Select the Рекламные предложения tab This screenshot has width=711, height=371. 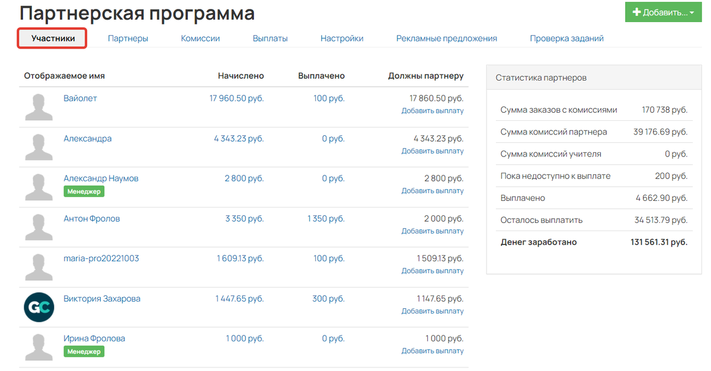click(x=447, y=39)
